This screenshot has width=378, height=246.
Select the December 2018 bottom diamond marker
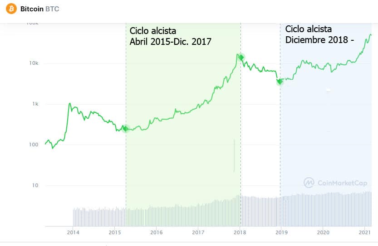tap(280, 82)
